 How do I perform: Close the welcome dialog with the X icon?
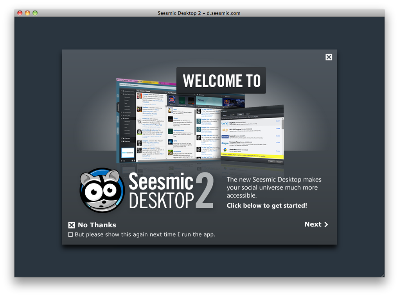pyautogui.click(x=329, y=57)
